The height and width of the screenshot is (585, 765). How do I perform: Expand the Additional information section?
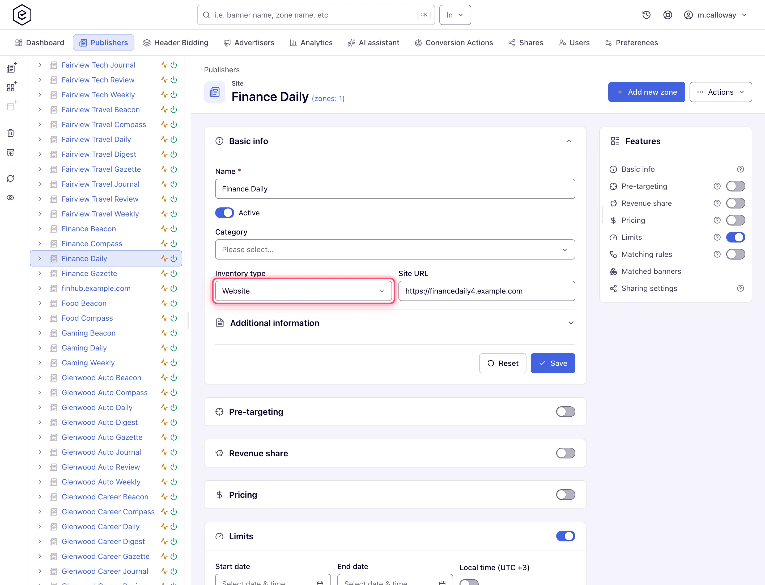click(395, 323)
